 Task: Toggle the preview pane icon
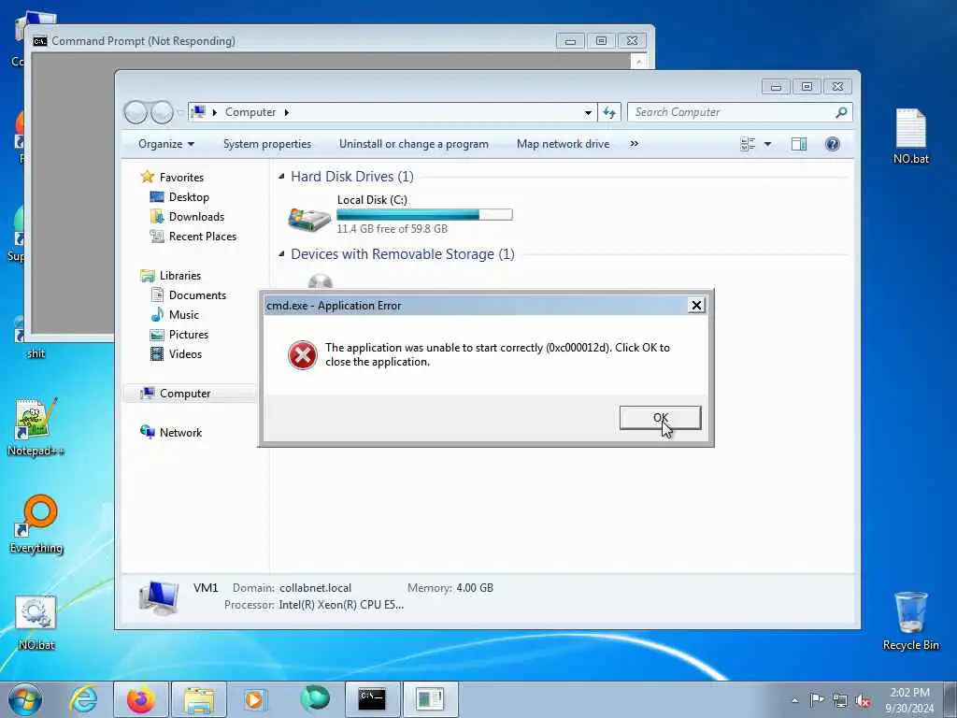(x=798, y=144)
